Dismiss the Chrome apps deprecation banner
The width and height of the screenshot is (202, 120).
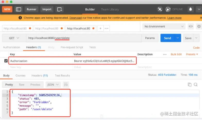pos(201,18)
